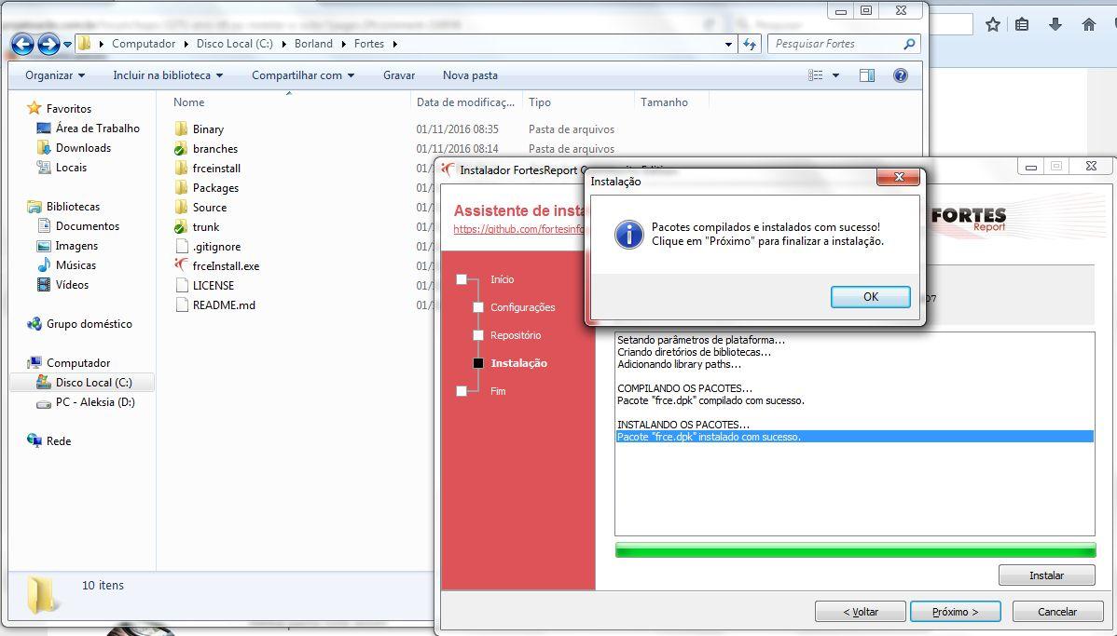Click Borland in the address breadcrumb
Image resolution: width=1117 pixels, height=636 pixels.
[x=313, y=44]
